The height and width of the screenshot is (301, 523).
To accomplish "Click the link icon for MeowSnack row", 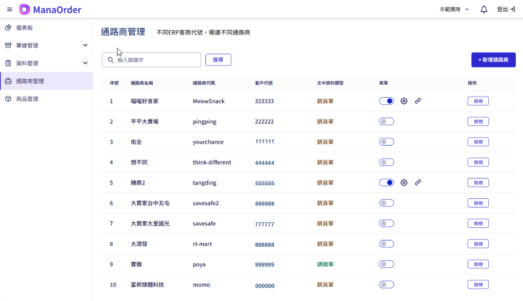I will point(418,101).
